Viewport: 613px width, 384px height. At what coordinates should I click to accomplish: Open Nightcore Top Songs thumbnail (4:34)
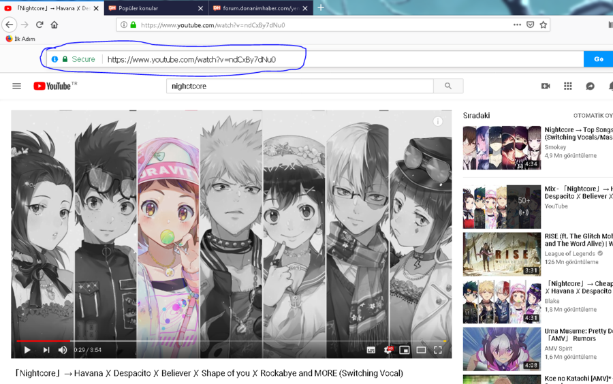[x=501, y=148]
